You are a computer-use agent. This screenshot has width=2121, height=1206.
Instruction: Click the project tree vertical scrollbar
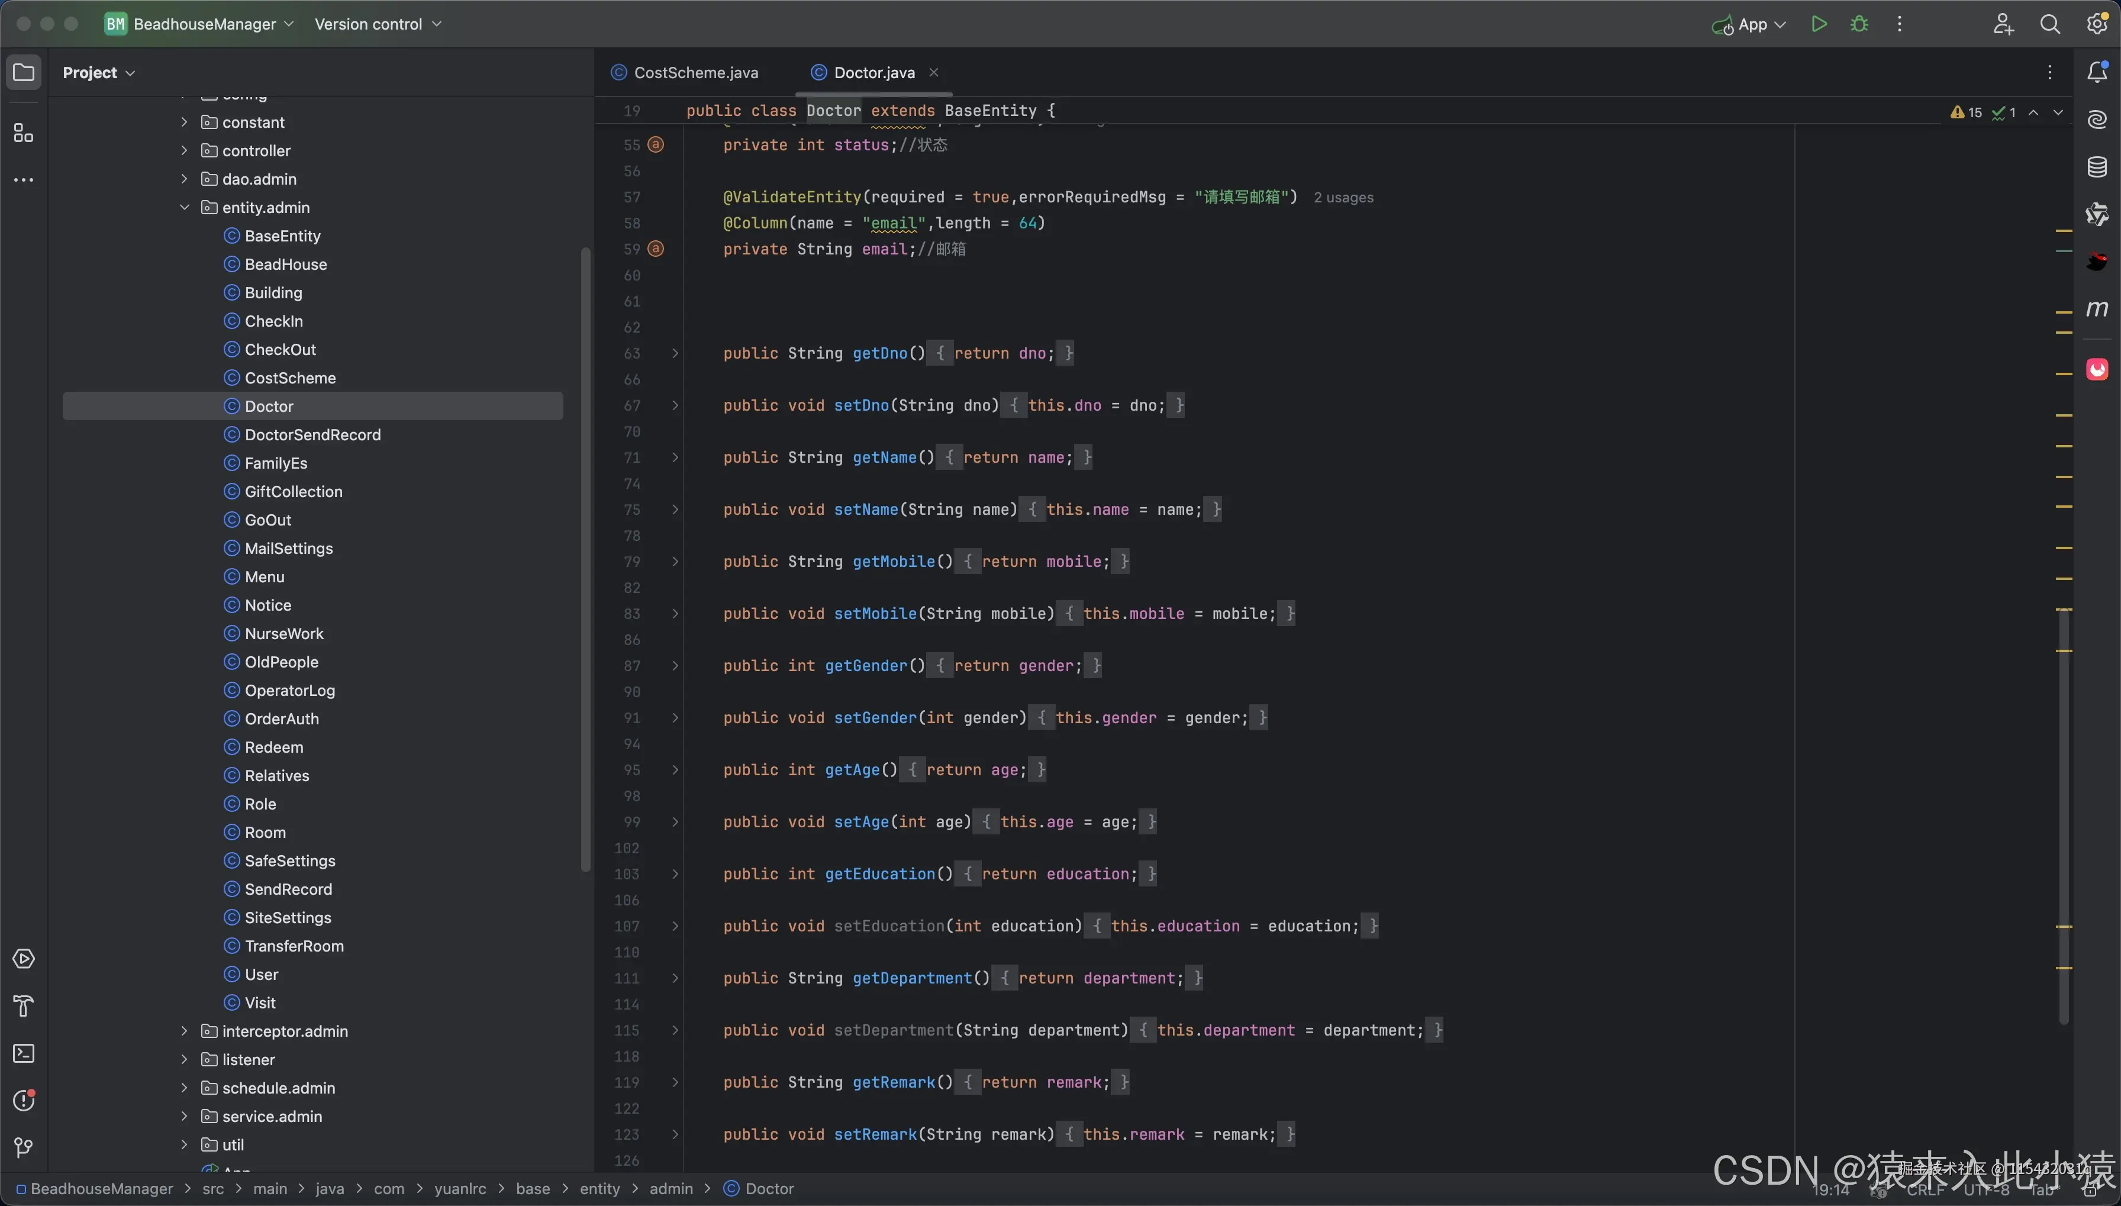point(585,559)
